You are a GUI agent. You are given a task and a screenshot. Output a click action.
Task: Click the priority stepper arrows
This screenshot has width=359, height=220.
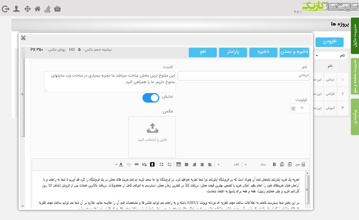point(293,108)
